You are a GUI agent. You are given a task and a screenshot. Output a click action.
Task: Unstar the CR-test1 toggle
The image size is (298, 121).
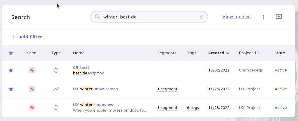(x=11, y=70)
